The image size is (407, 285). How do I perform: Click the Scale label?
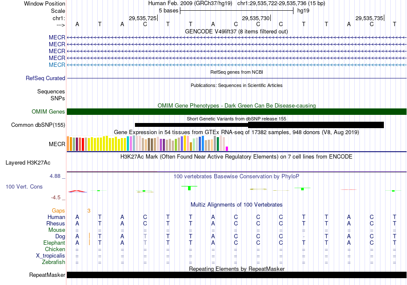(x=58, y=11)
